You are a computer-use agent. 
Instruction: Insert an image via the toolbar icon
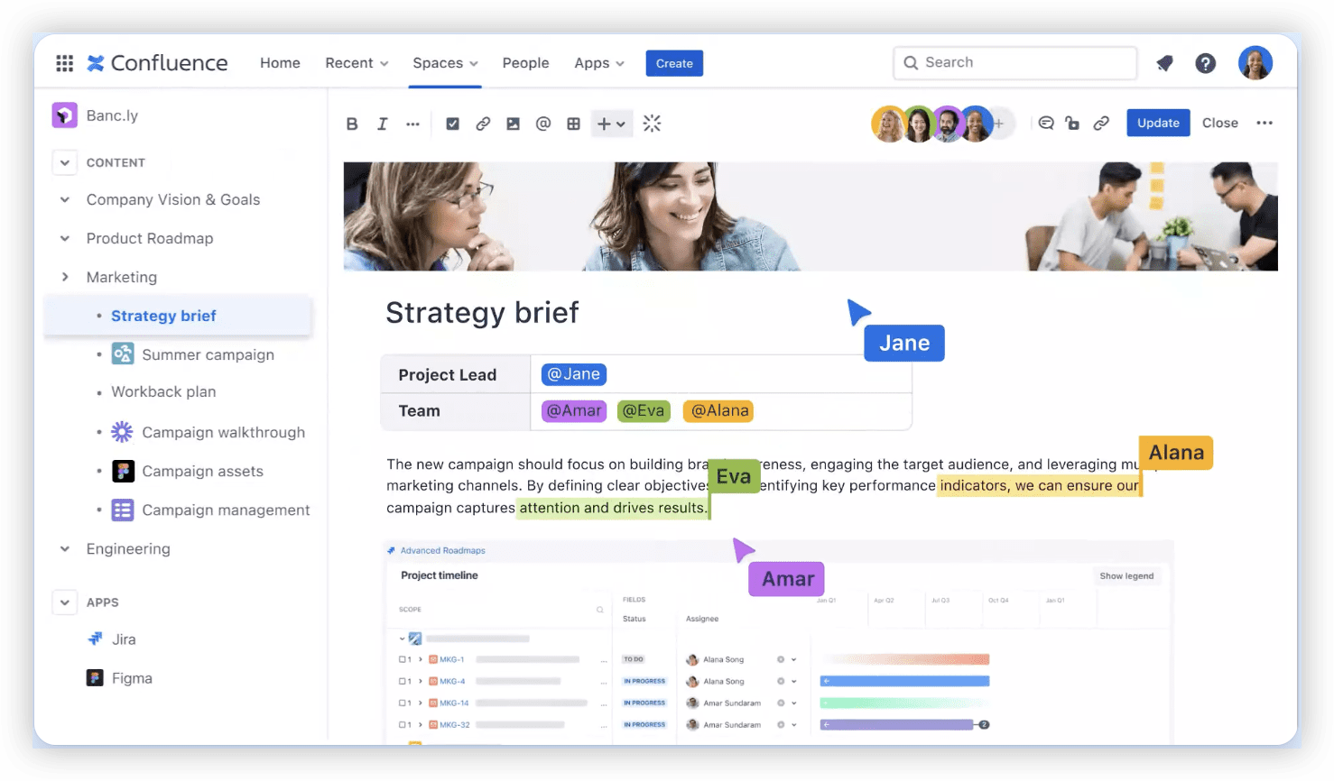(x=513, y=124)
